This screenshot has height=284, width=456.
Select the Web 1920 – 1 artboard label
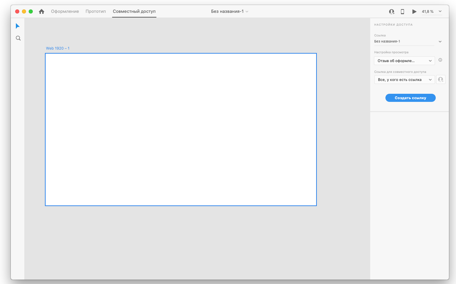tap(58, 48)
